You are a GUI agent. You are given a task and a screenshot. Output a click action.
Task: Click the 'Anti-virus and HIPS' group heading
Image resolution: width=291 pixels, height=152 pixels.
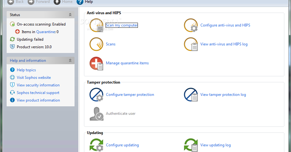coord(104,13)
